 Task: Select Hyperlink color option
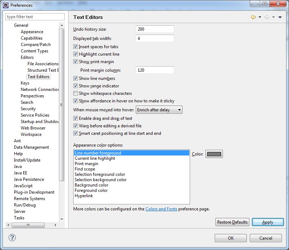point(131,196)
